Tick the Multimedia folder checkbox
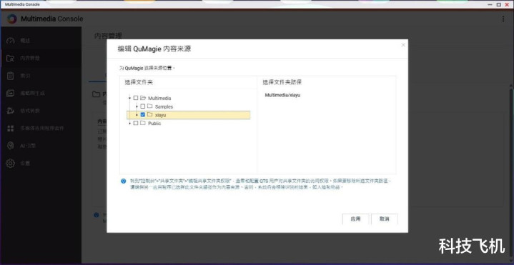The width and height of the screenshot is (514, 265). 136,98
